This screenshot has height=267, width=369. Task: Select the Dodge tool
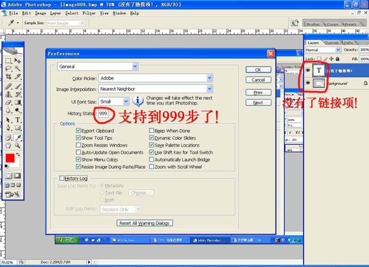(x=18, y=110)
